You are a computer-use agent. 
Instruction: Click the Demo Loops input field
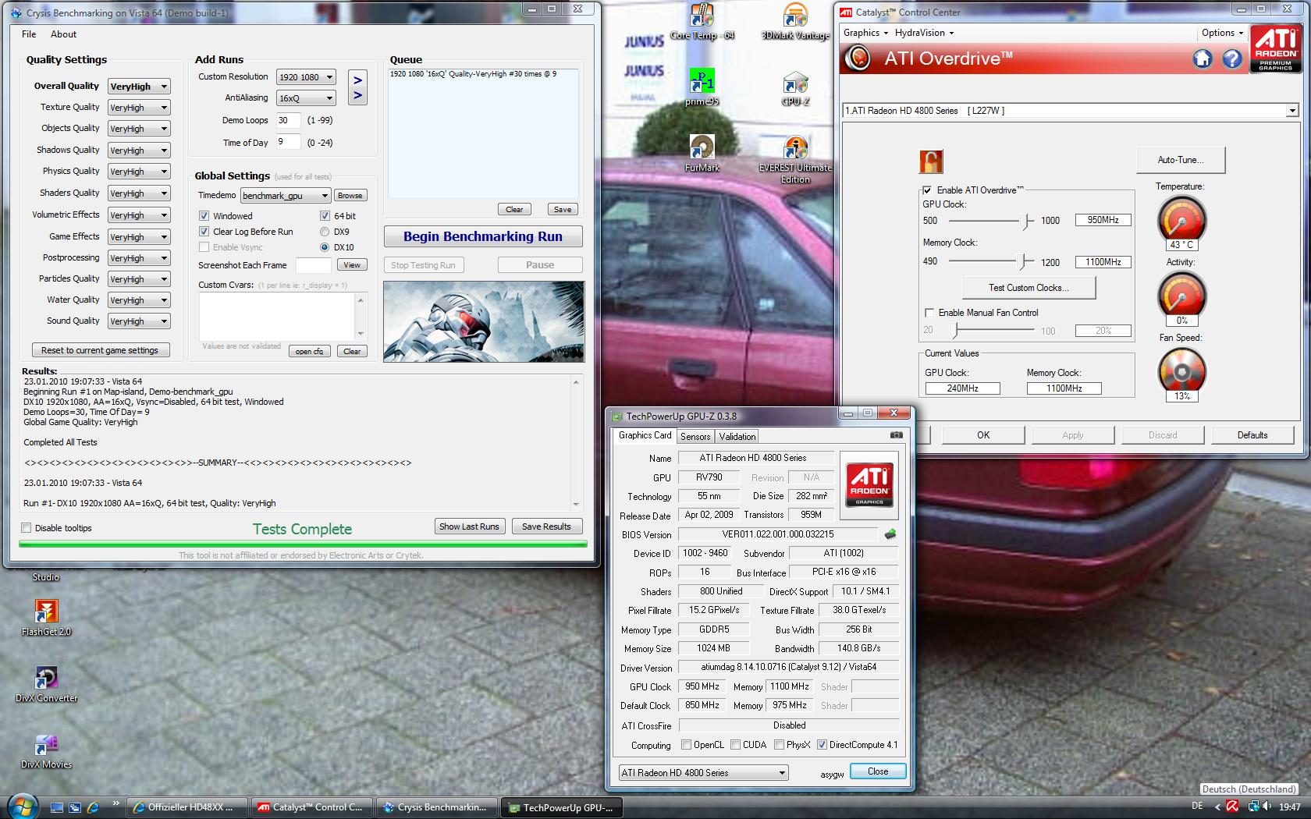[289, 120]
